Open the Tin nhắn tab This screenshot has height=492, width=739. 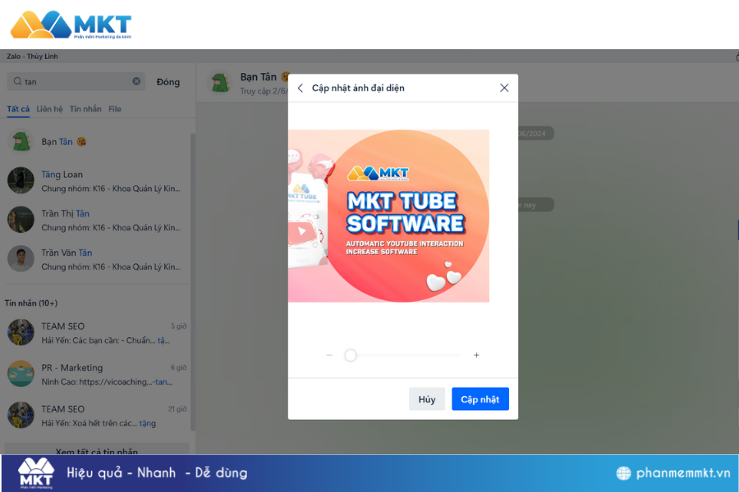(85, 109)
